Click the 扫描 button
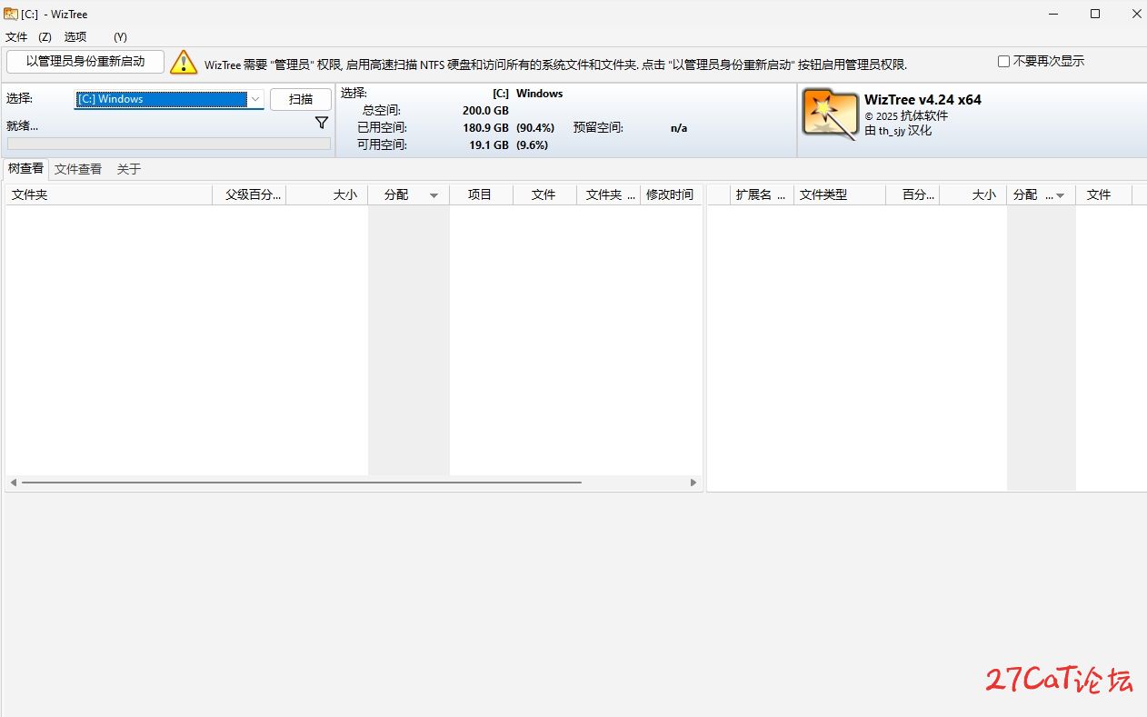Image resolution: width=1147 pixels, height=717 pixels. 301,99
